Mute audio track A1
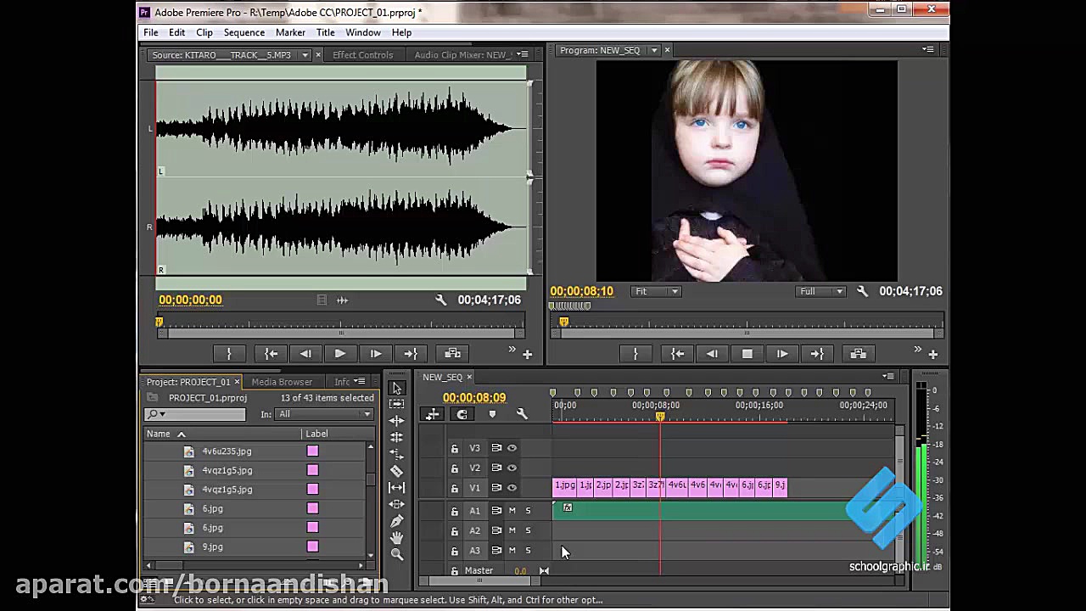Image resolution: width=1086 pixels, height=611 pixels. tap(512, 511)
